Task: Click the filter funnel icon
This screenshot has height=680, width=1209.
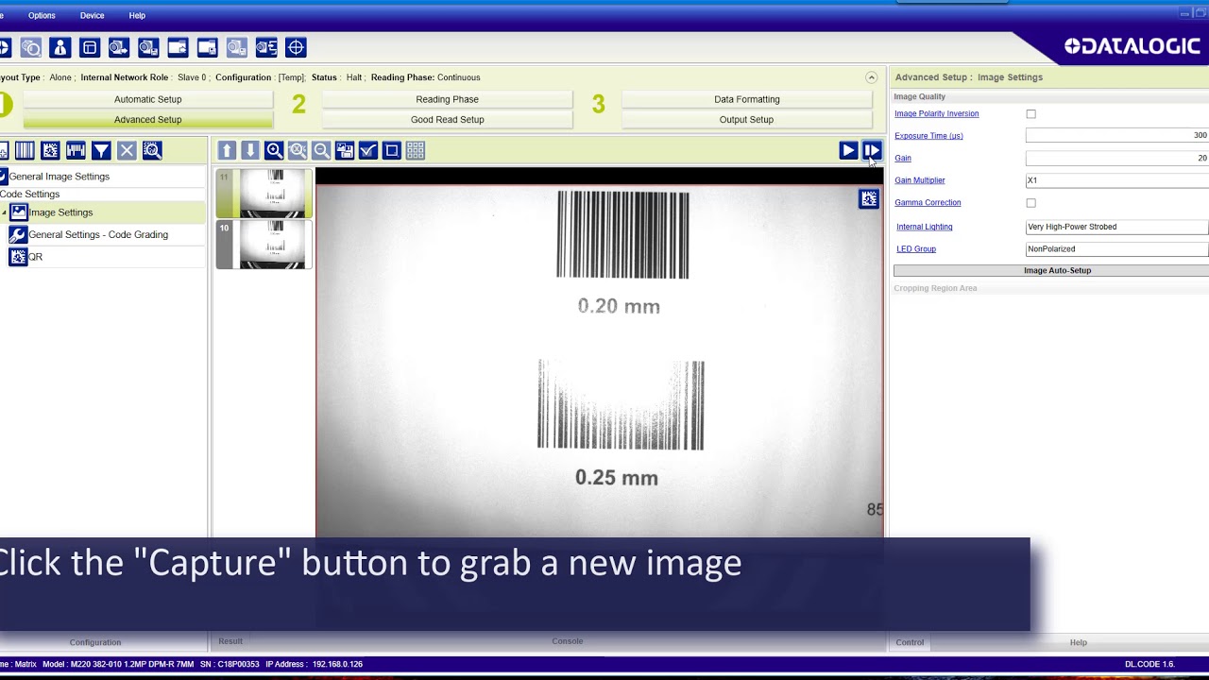Action: point(101,150)
